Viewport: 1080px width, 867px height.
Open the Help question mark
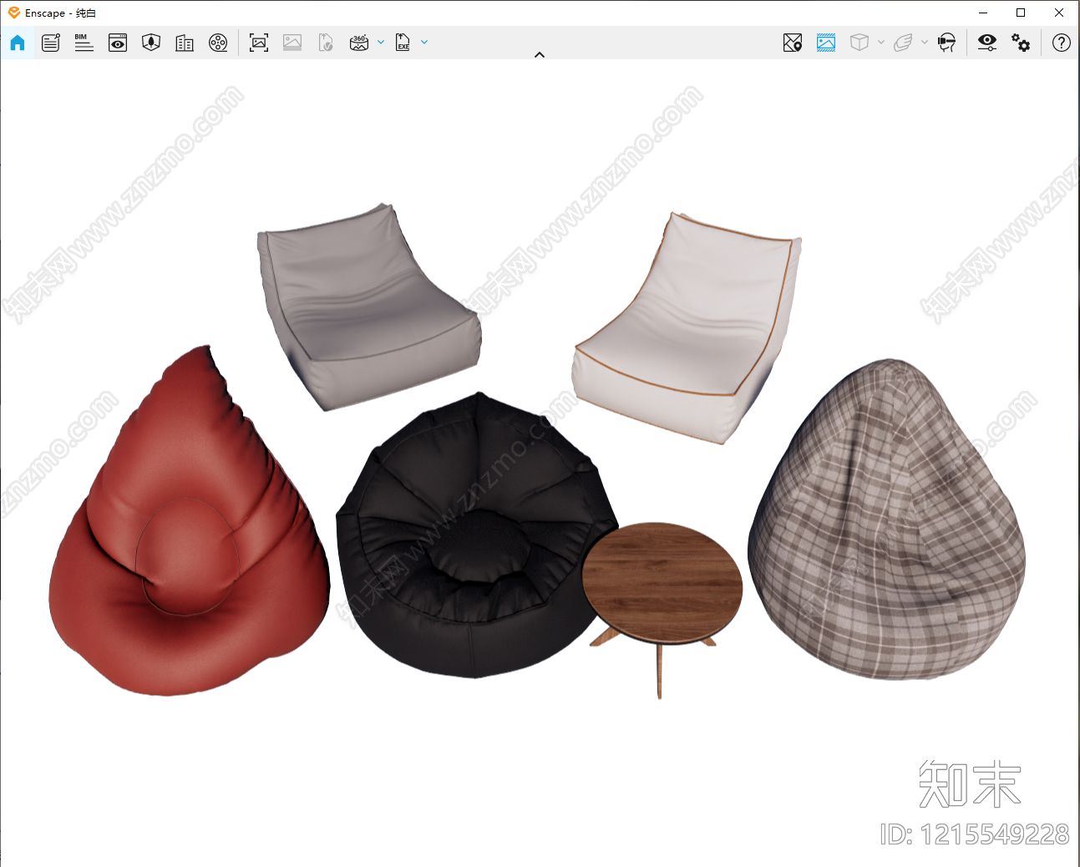[1062, 43]
